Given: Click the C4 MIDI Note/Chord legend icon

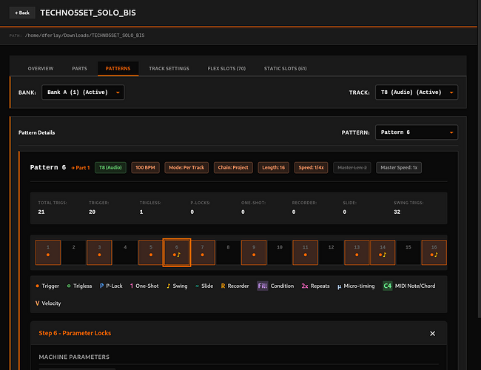Looking at the screenshot, I should 387,286.
